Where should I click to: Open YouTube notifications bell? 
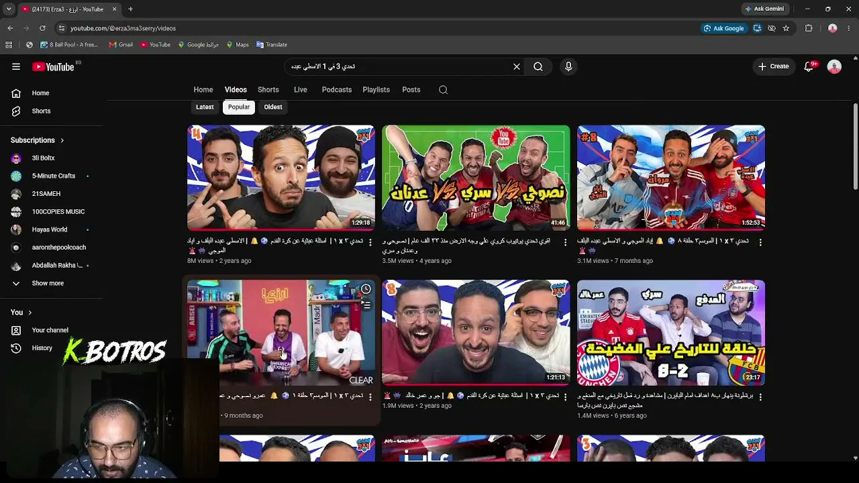(x=809, y=66)
